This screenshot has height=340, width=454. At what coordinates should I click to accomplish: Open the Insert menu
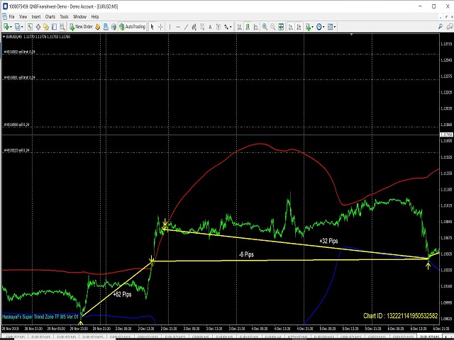point(36,17)
